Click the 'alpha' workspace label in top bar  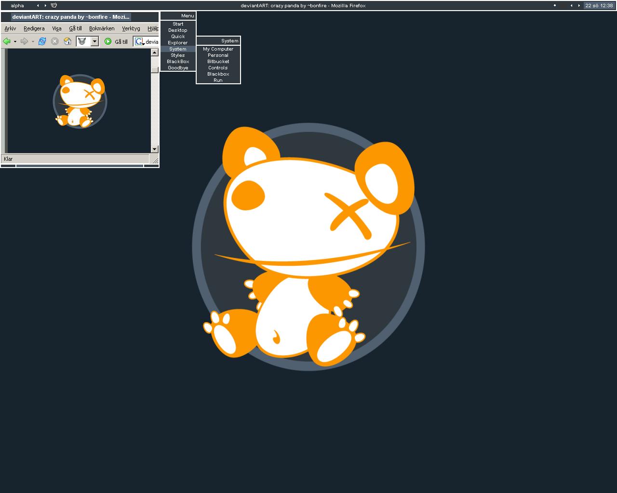pos(17,6)
